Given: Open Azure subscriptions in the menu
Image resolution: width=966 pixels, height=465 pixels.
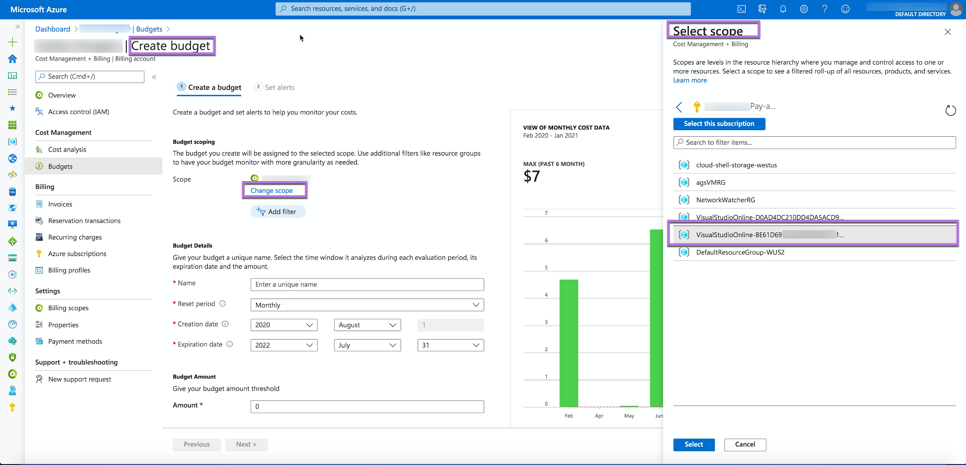Looking at the screenshot, I should 77,254.
